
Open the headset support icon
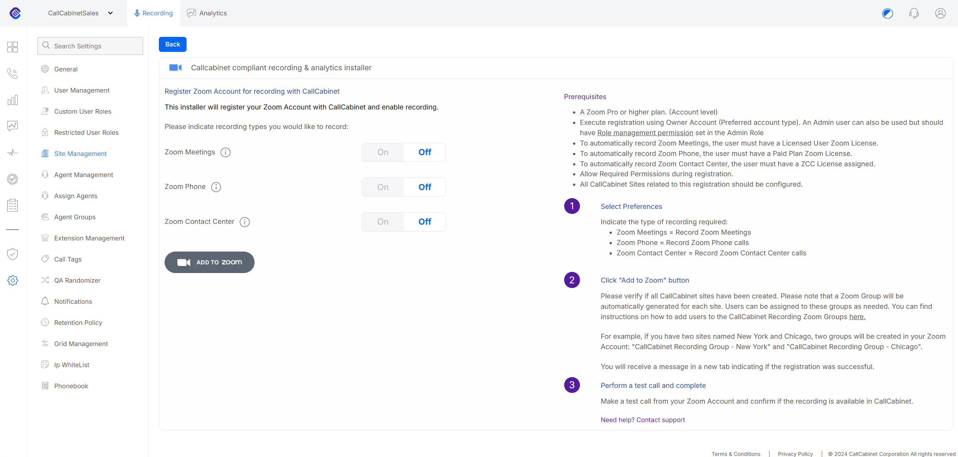(914, 13)
